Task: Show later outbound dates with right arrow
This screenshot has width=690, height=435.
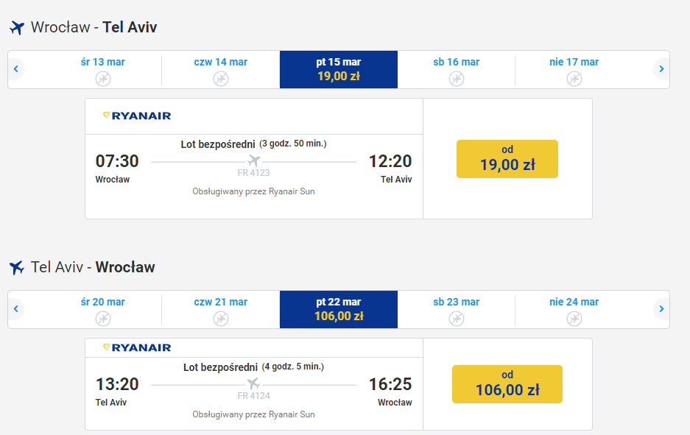Action: [661, 69]
